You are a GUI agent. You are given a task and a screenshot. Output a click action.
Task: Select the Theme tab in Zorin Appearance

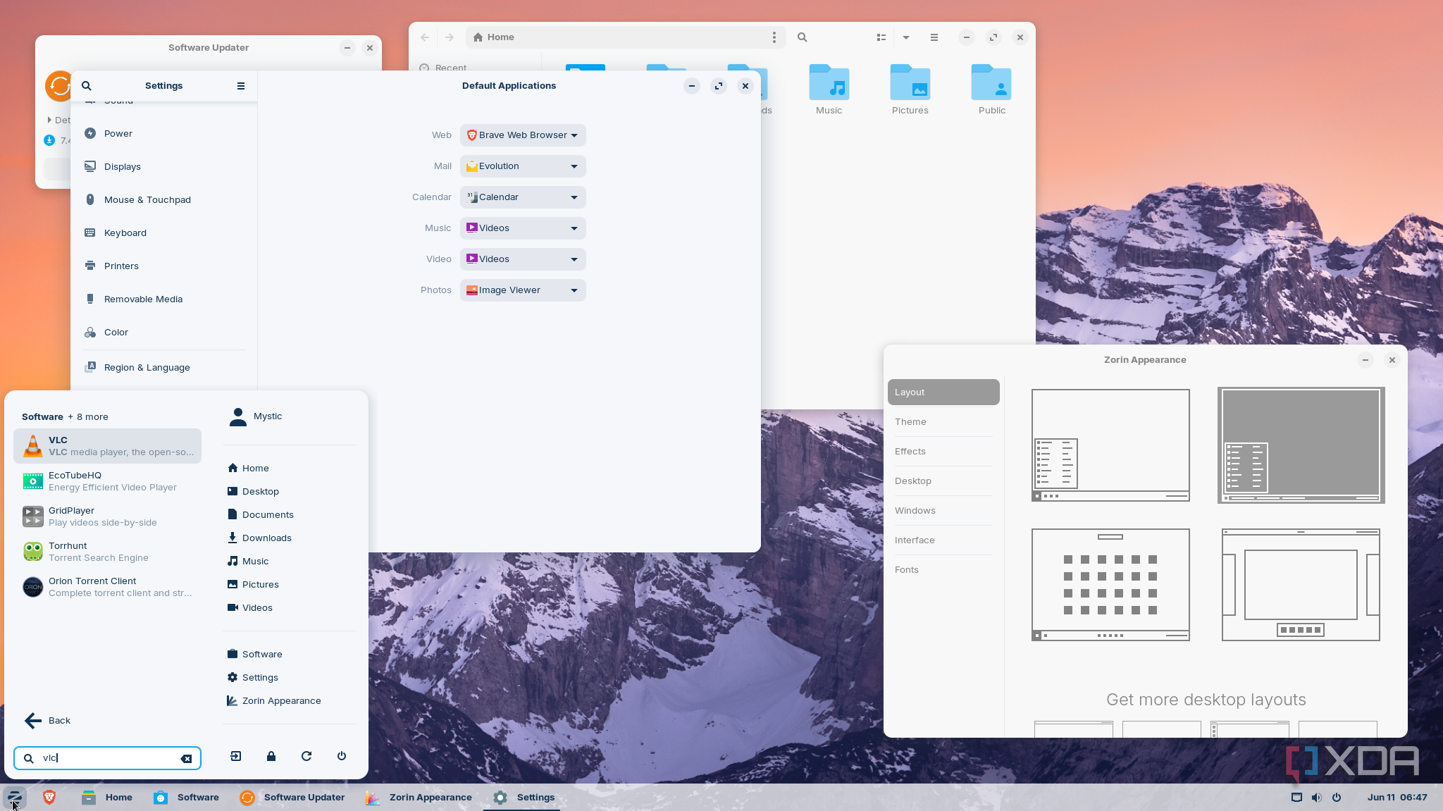(943, 422)
